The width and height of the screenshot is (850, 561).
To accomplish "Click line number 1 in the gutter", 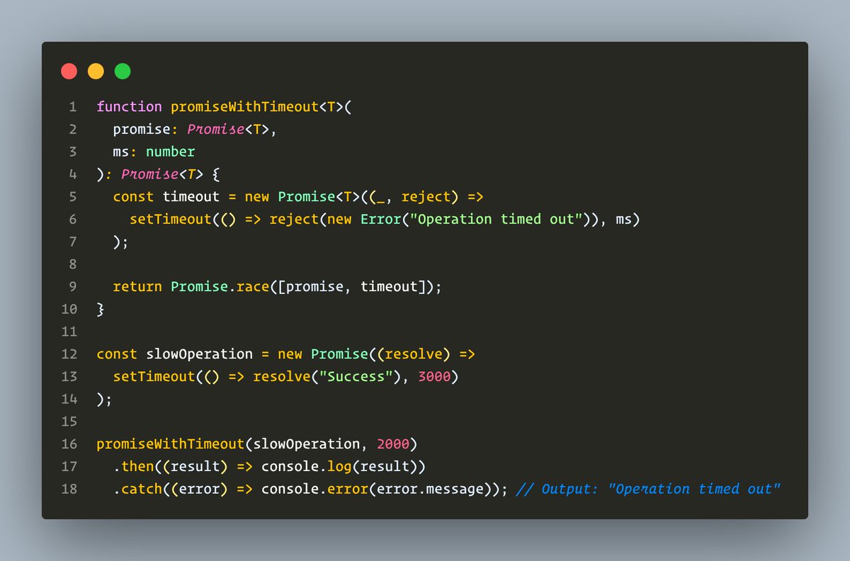I will point(72,107).
